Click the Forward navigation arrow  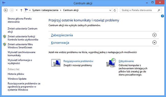point(12,10)
